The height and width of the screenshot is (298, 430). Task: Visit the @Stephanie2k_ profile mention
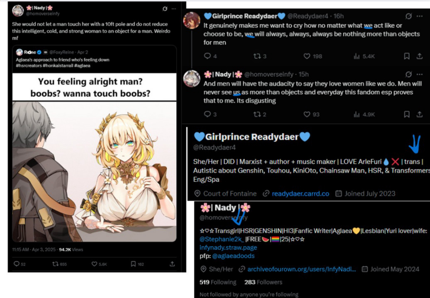(221, 239)
